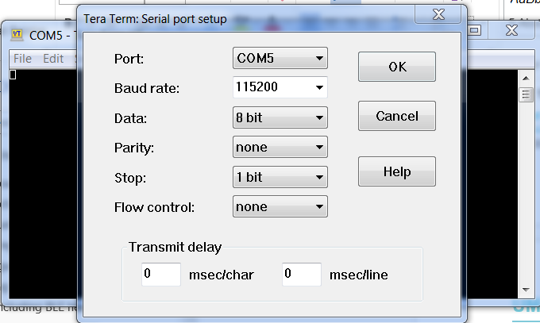Expand the Baud rate combo box arrow
Image resolution: width=540 pixels, height=323 pixels.
319,87
